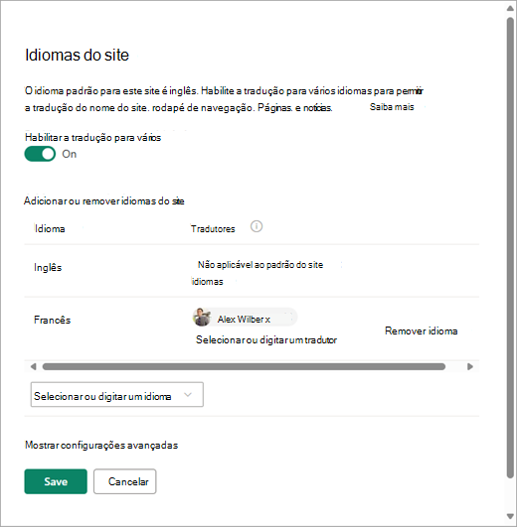The width and height of the screenshot is (517, 527).
Task: Click the Não aplicável ao padrão text
Action: [x=260, y=265]
